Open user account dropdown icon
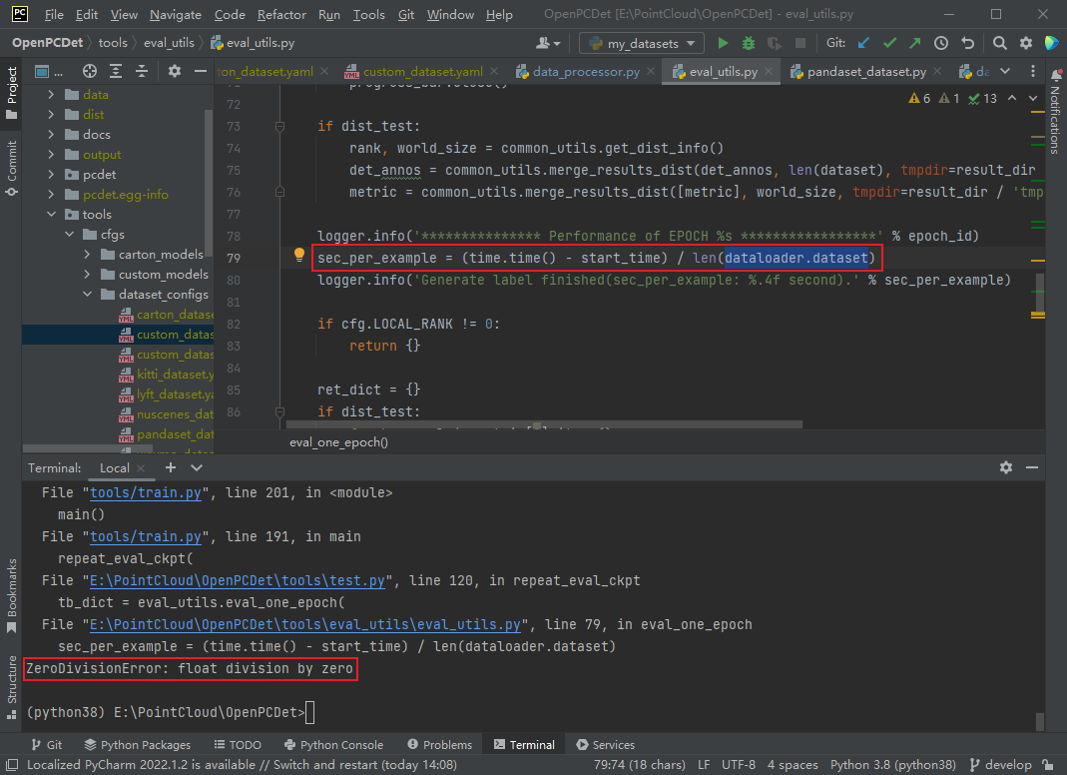The width and height of the screenshot is (1067, 775). tap(548, 43)
